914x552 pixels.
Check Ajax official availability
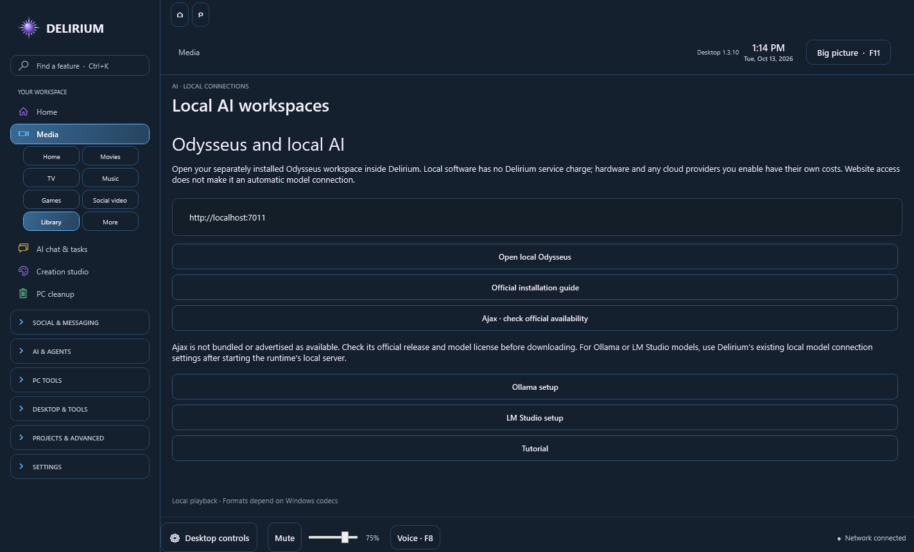point(535,318)
